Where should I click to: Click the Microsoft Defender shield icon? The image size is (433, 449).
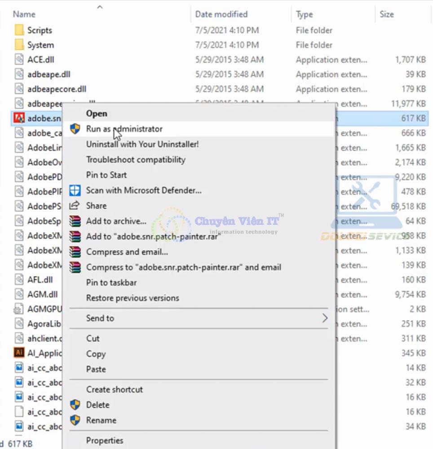pos(74,190)
